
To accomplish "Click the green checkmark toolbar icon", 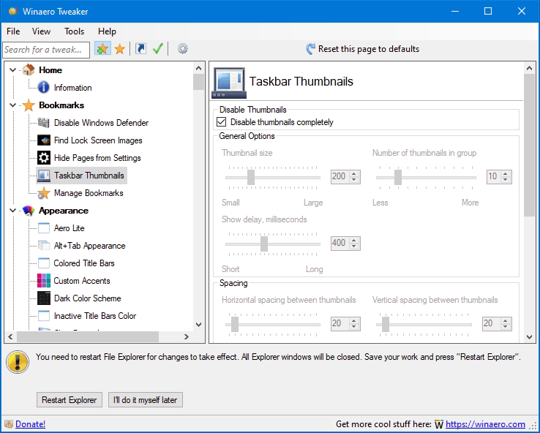I will [158, 49].
